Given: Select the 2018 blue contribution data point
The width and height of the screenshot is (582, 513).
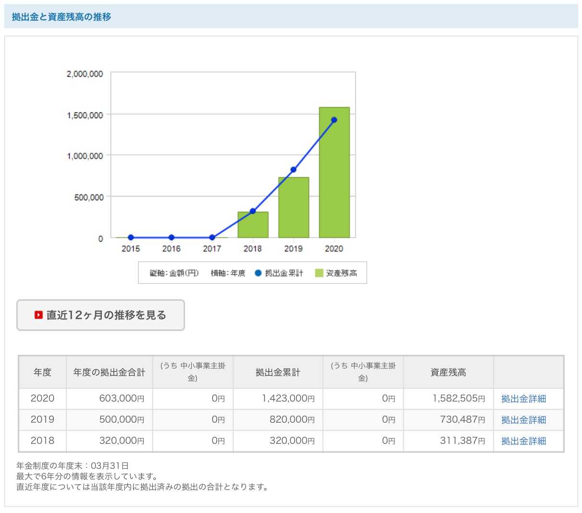Looking at the screenshot, I should coord(253,211).
